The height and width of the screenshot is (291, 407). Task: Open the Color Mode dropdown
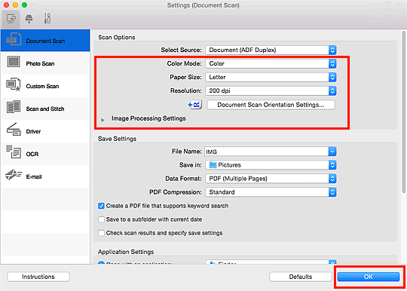(271, 63)
